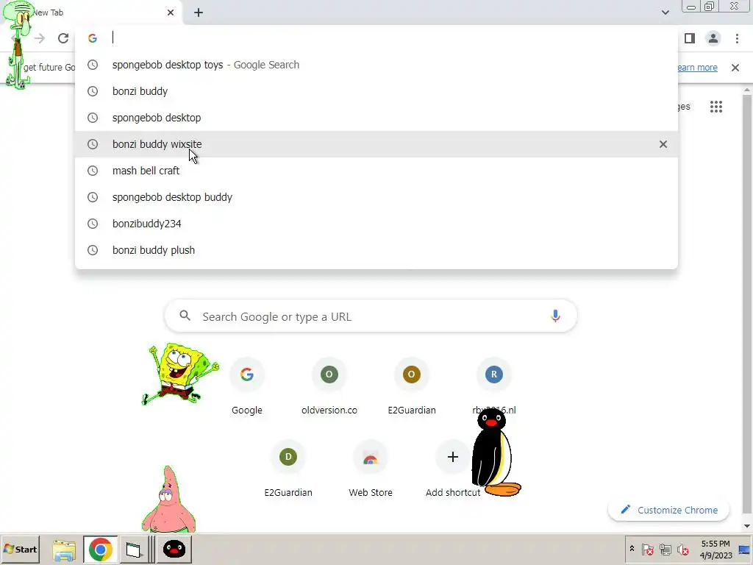Open the folder window taskbar icon
The width and height of the screenshot is (753, 565).
pyautogui.click(x=133, y=550)
